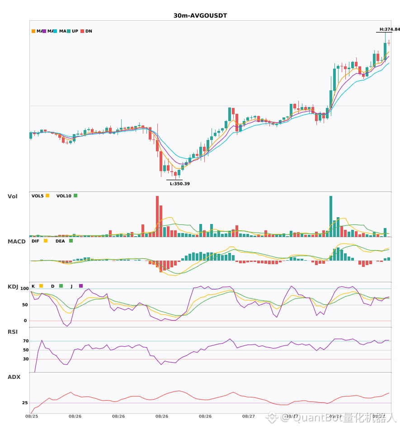This screenshot has width=400, height=429.
Task: Select the MACD panel label
Action: (16, 241)
